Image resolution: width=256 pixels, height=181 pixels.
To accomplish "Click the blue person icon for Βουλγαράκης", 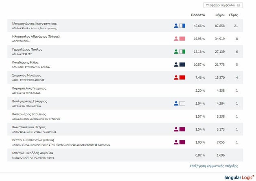I will pyautogui.click(x=176, y=103).
